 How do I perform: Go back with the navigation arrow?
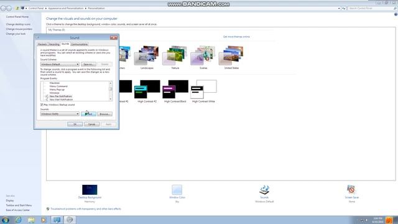coord(3,8)
